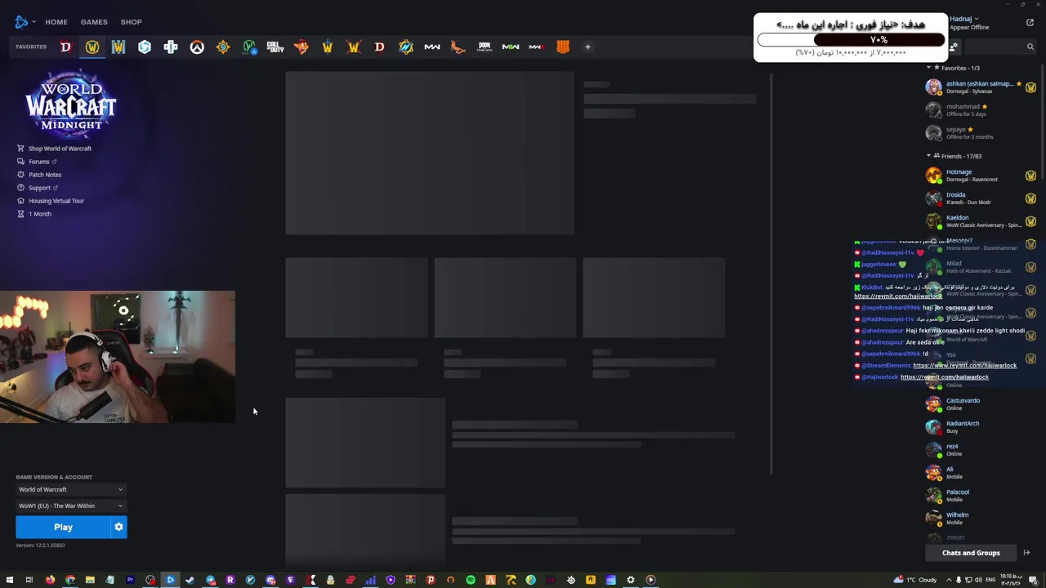1046x588 pixels.
Task: Select friend Ali in the list
Action: (x=981, y=473)
